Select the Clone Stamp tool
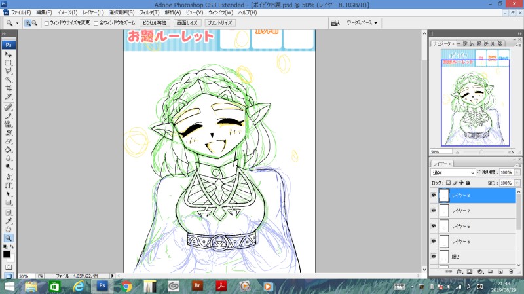This screenshot has width=524, height=294. [x=9, y=124]
